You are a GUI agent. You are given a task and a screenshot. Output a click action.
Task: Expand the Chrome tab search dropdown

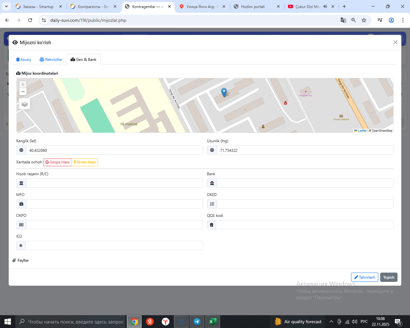coord(6,6)
